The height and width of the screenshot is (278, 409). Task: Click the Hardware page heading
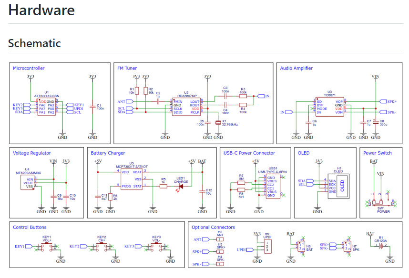[x=41, y=10]
